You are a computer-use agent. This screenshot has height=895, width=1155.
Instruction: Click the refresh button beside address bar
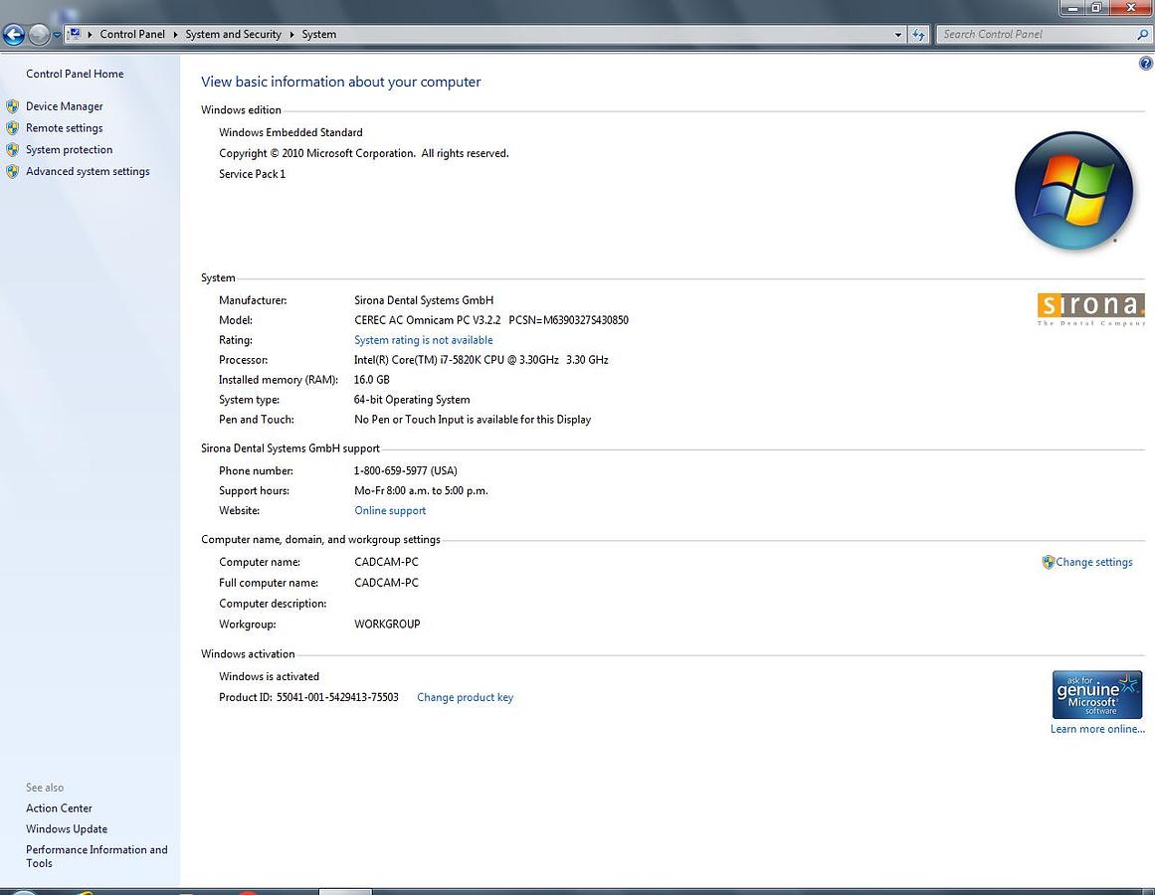(919, 34)
